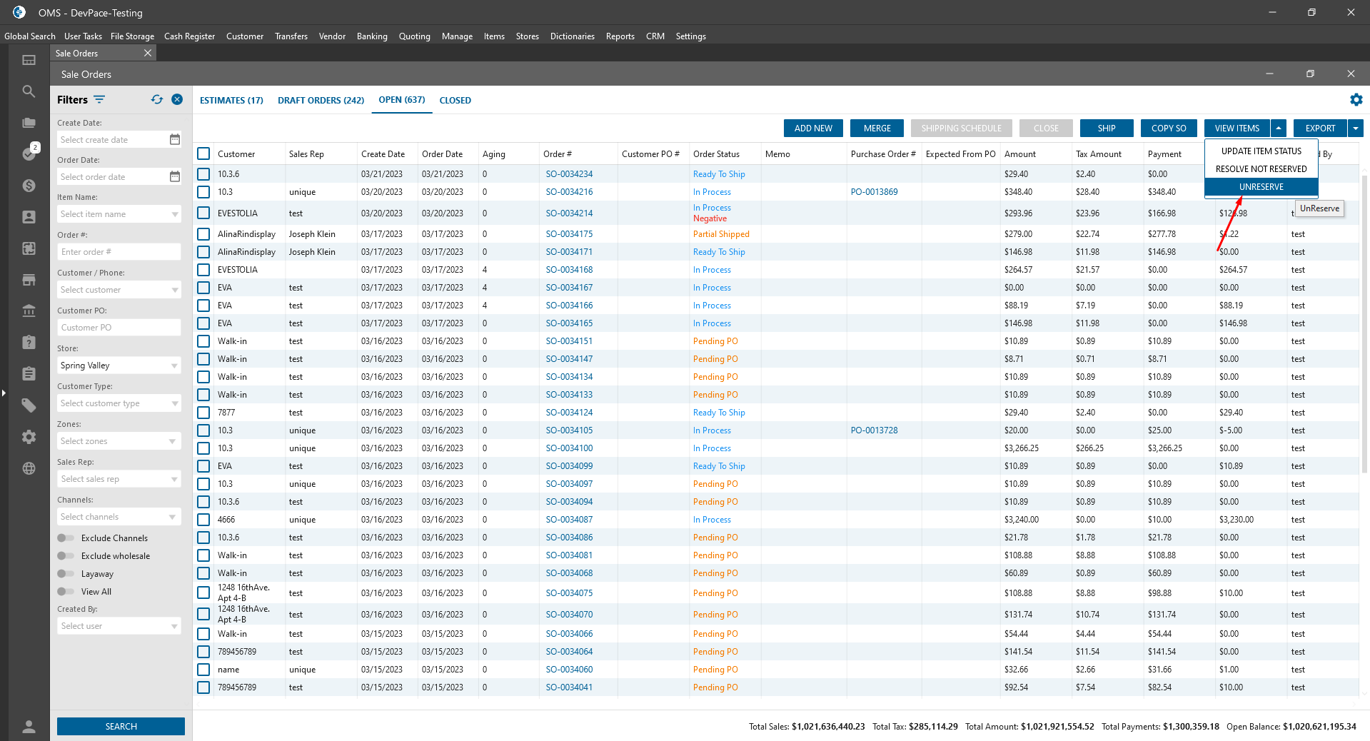The width and height of the screenshot is (1370, 741).
Task: Clear filters with the blue X icon
Action: click(177, 100)
